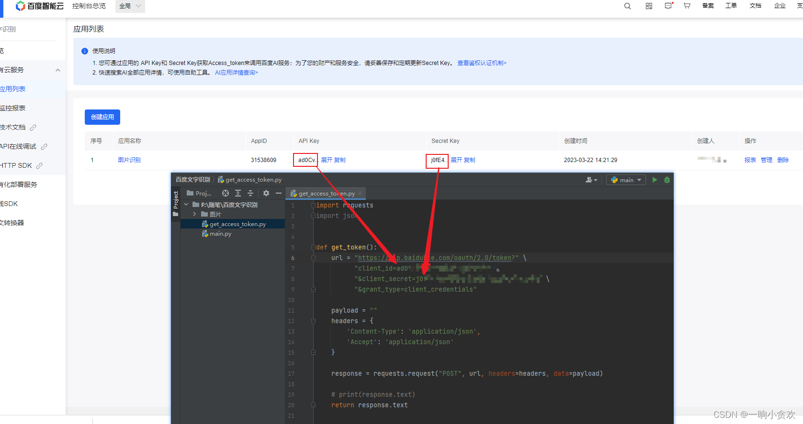Click the AppID value 31538609

tap(263, 160)
